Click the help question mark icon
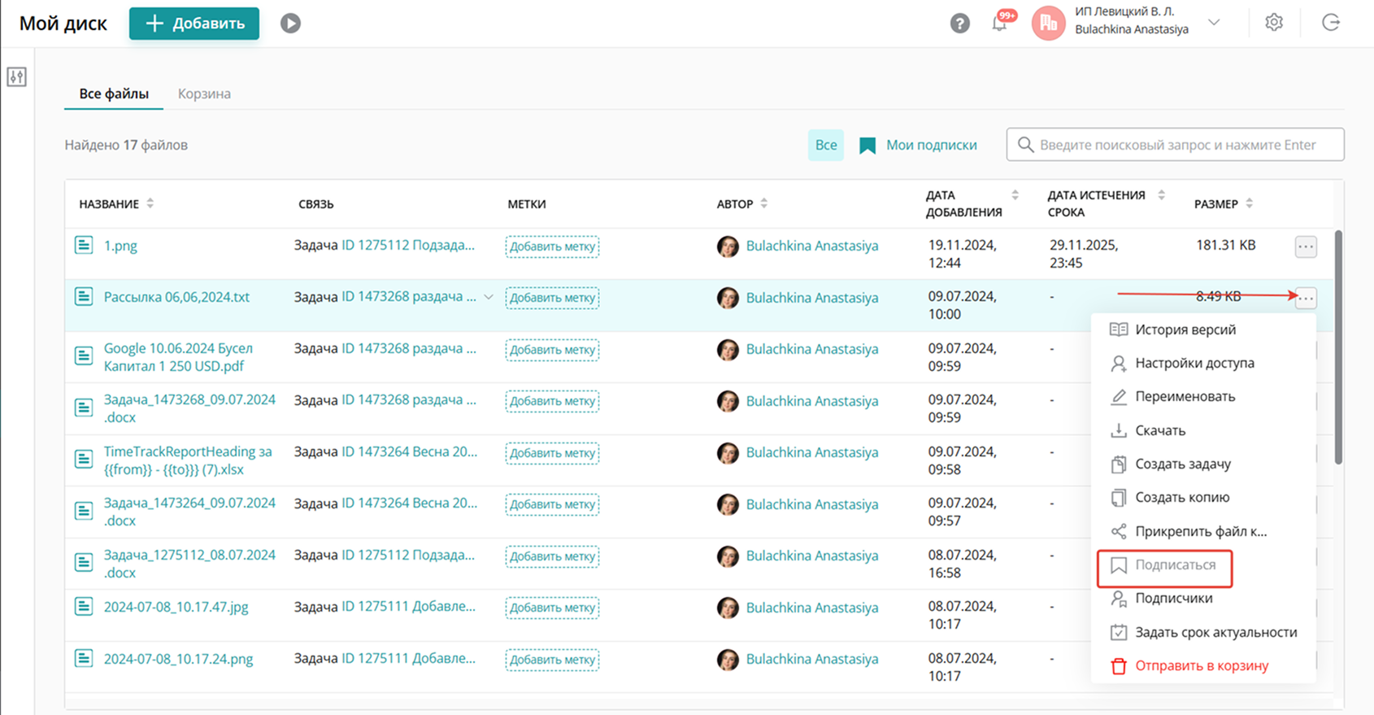Screen dimensions: 1374x715 pos(959,24)
